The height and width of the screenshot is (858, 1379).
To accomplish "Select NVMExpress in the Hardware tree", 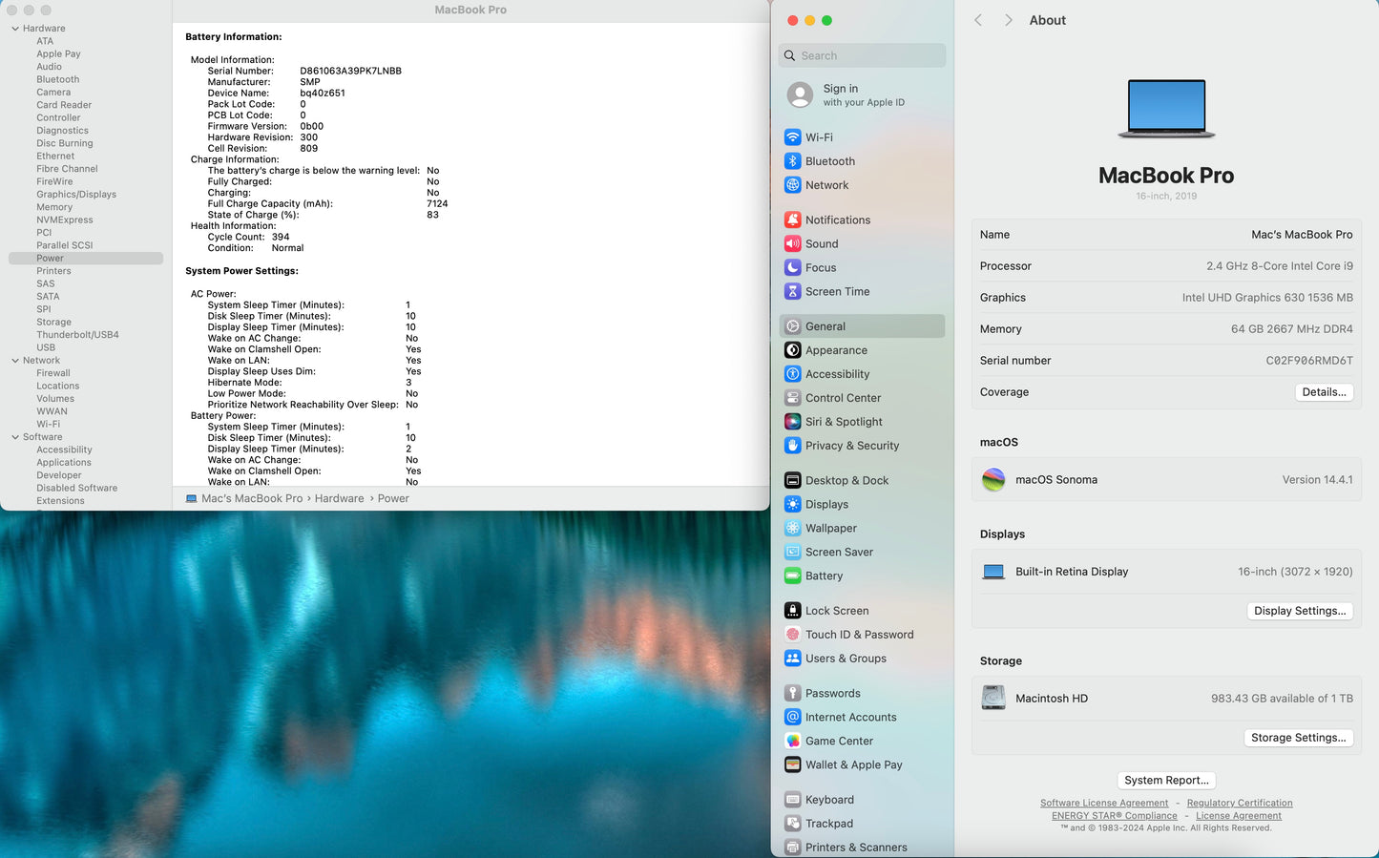I will [x=65, y=220].
